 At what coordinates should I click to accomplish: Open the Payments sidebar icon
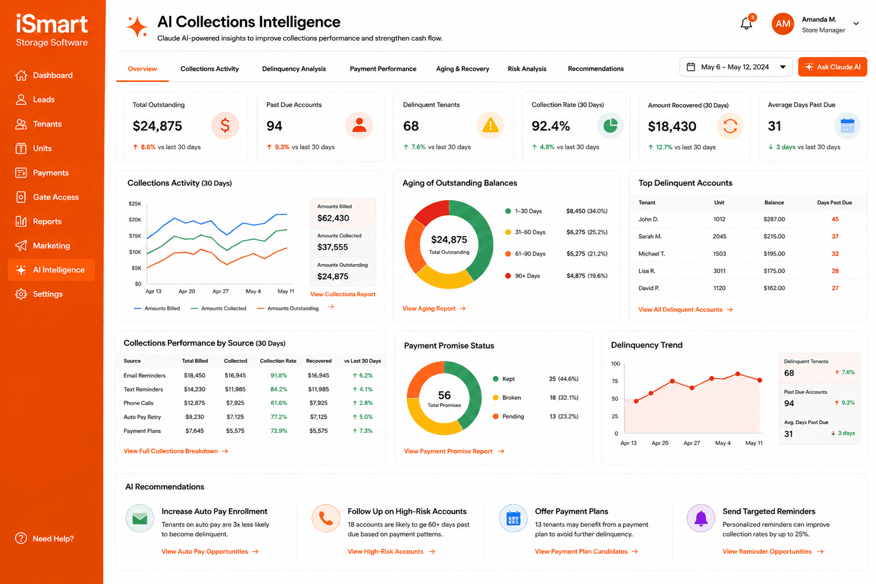tap(21, 173)
